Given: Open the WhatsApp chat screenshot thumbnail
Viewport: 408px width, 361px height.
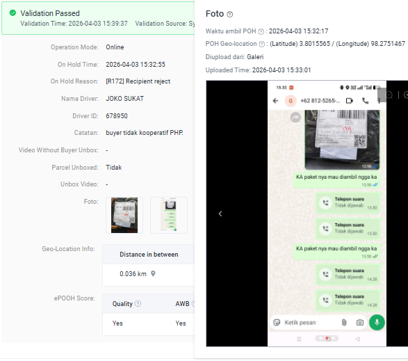Looking at the screenshot, I should tap(169, 215).
